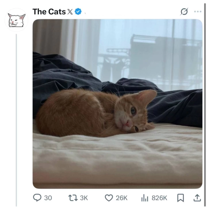
Task: Open the Grok explain-post icon
Action: [184, 11]
